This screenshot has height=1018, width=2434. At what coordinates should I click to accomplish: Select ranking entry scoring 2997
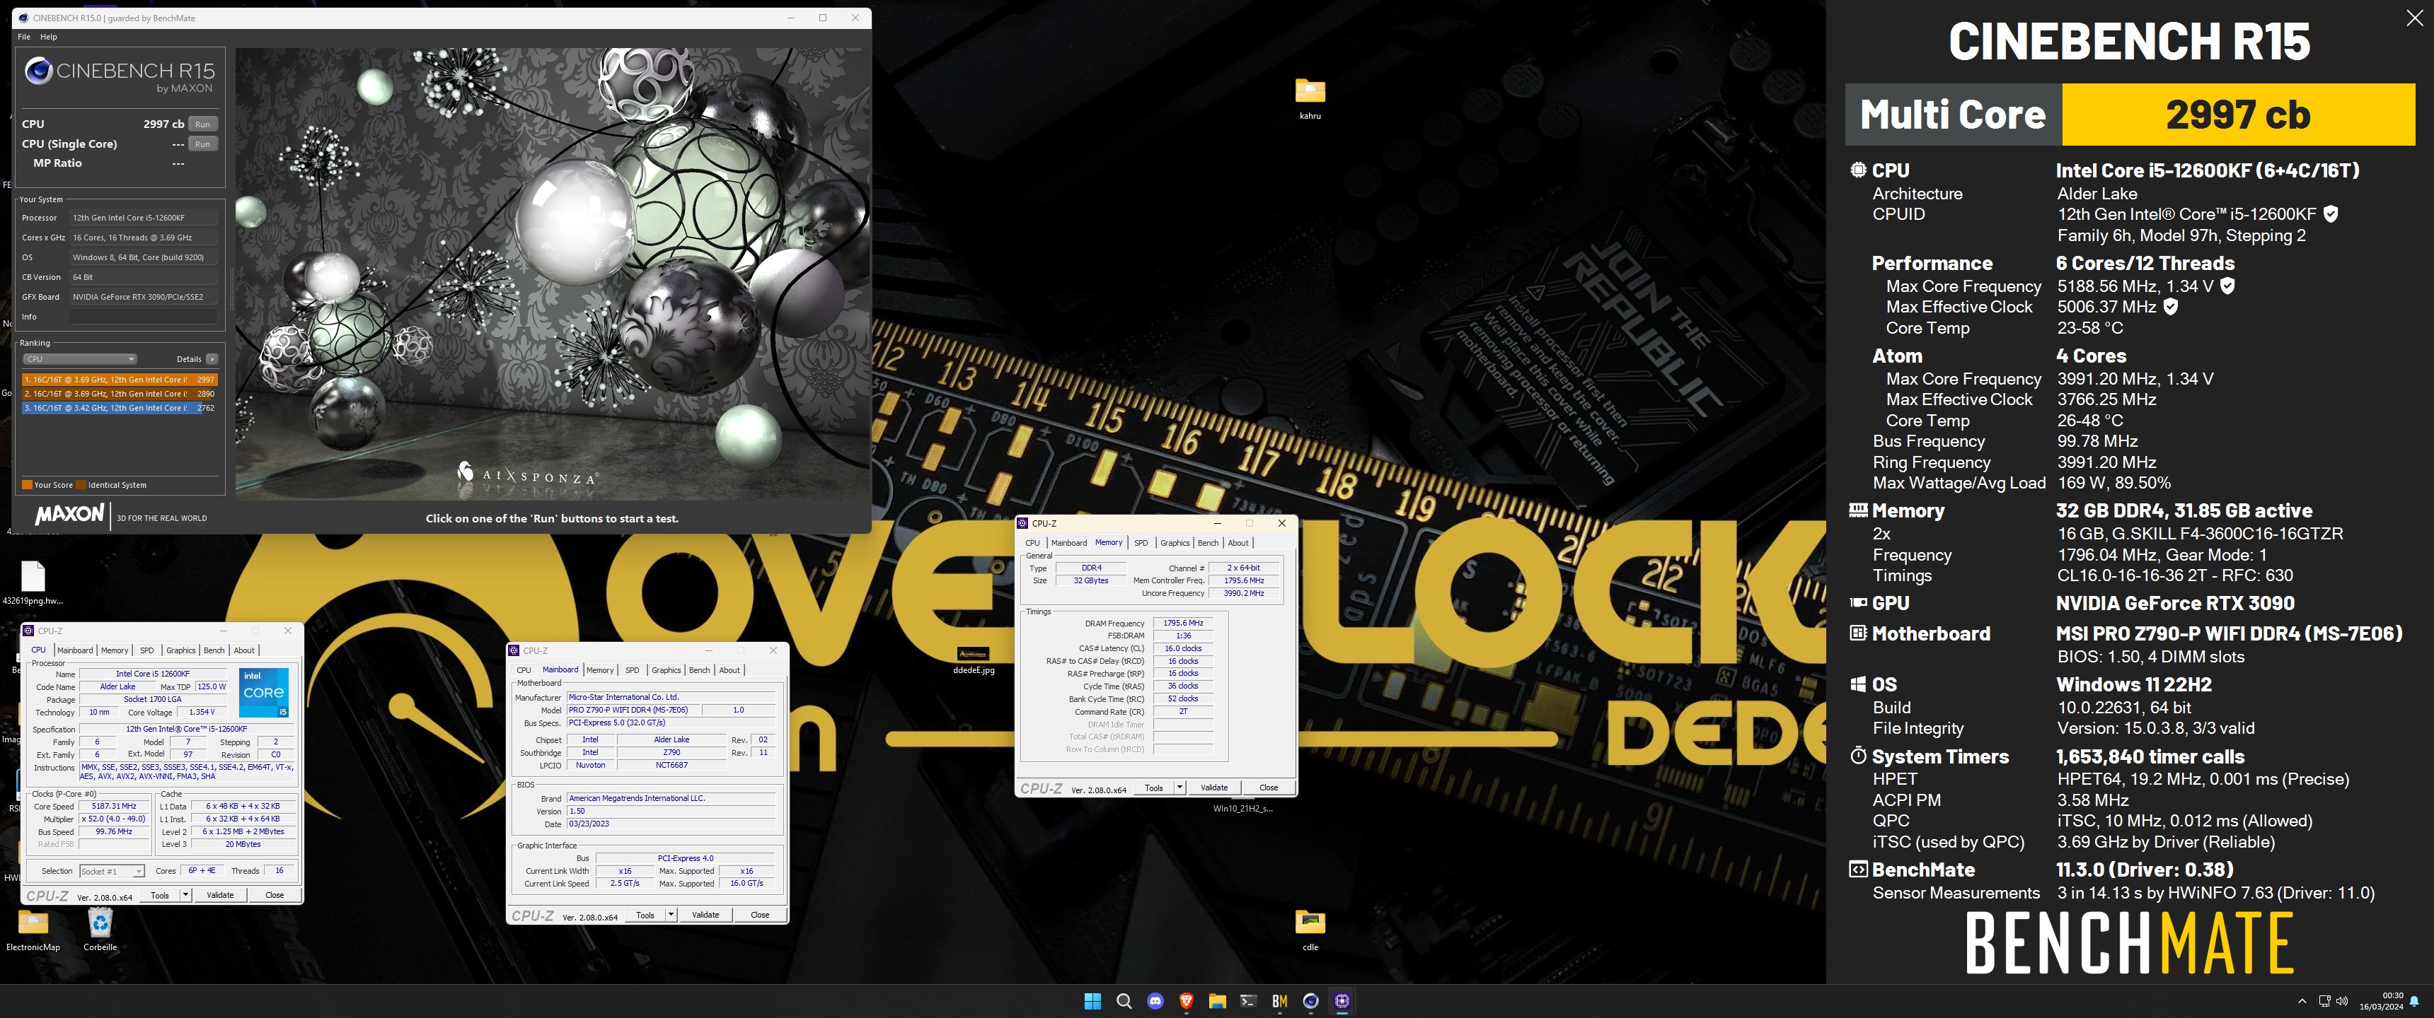point(120,380)
